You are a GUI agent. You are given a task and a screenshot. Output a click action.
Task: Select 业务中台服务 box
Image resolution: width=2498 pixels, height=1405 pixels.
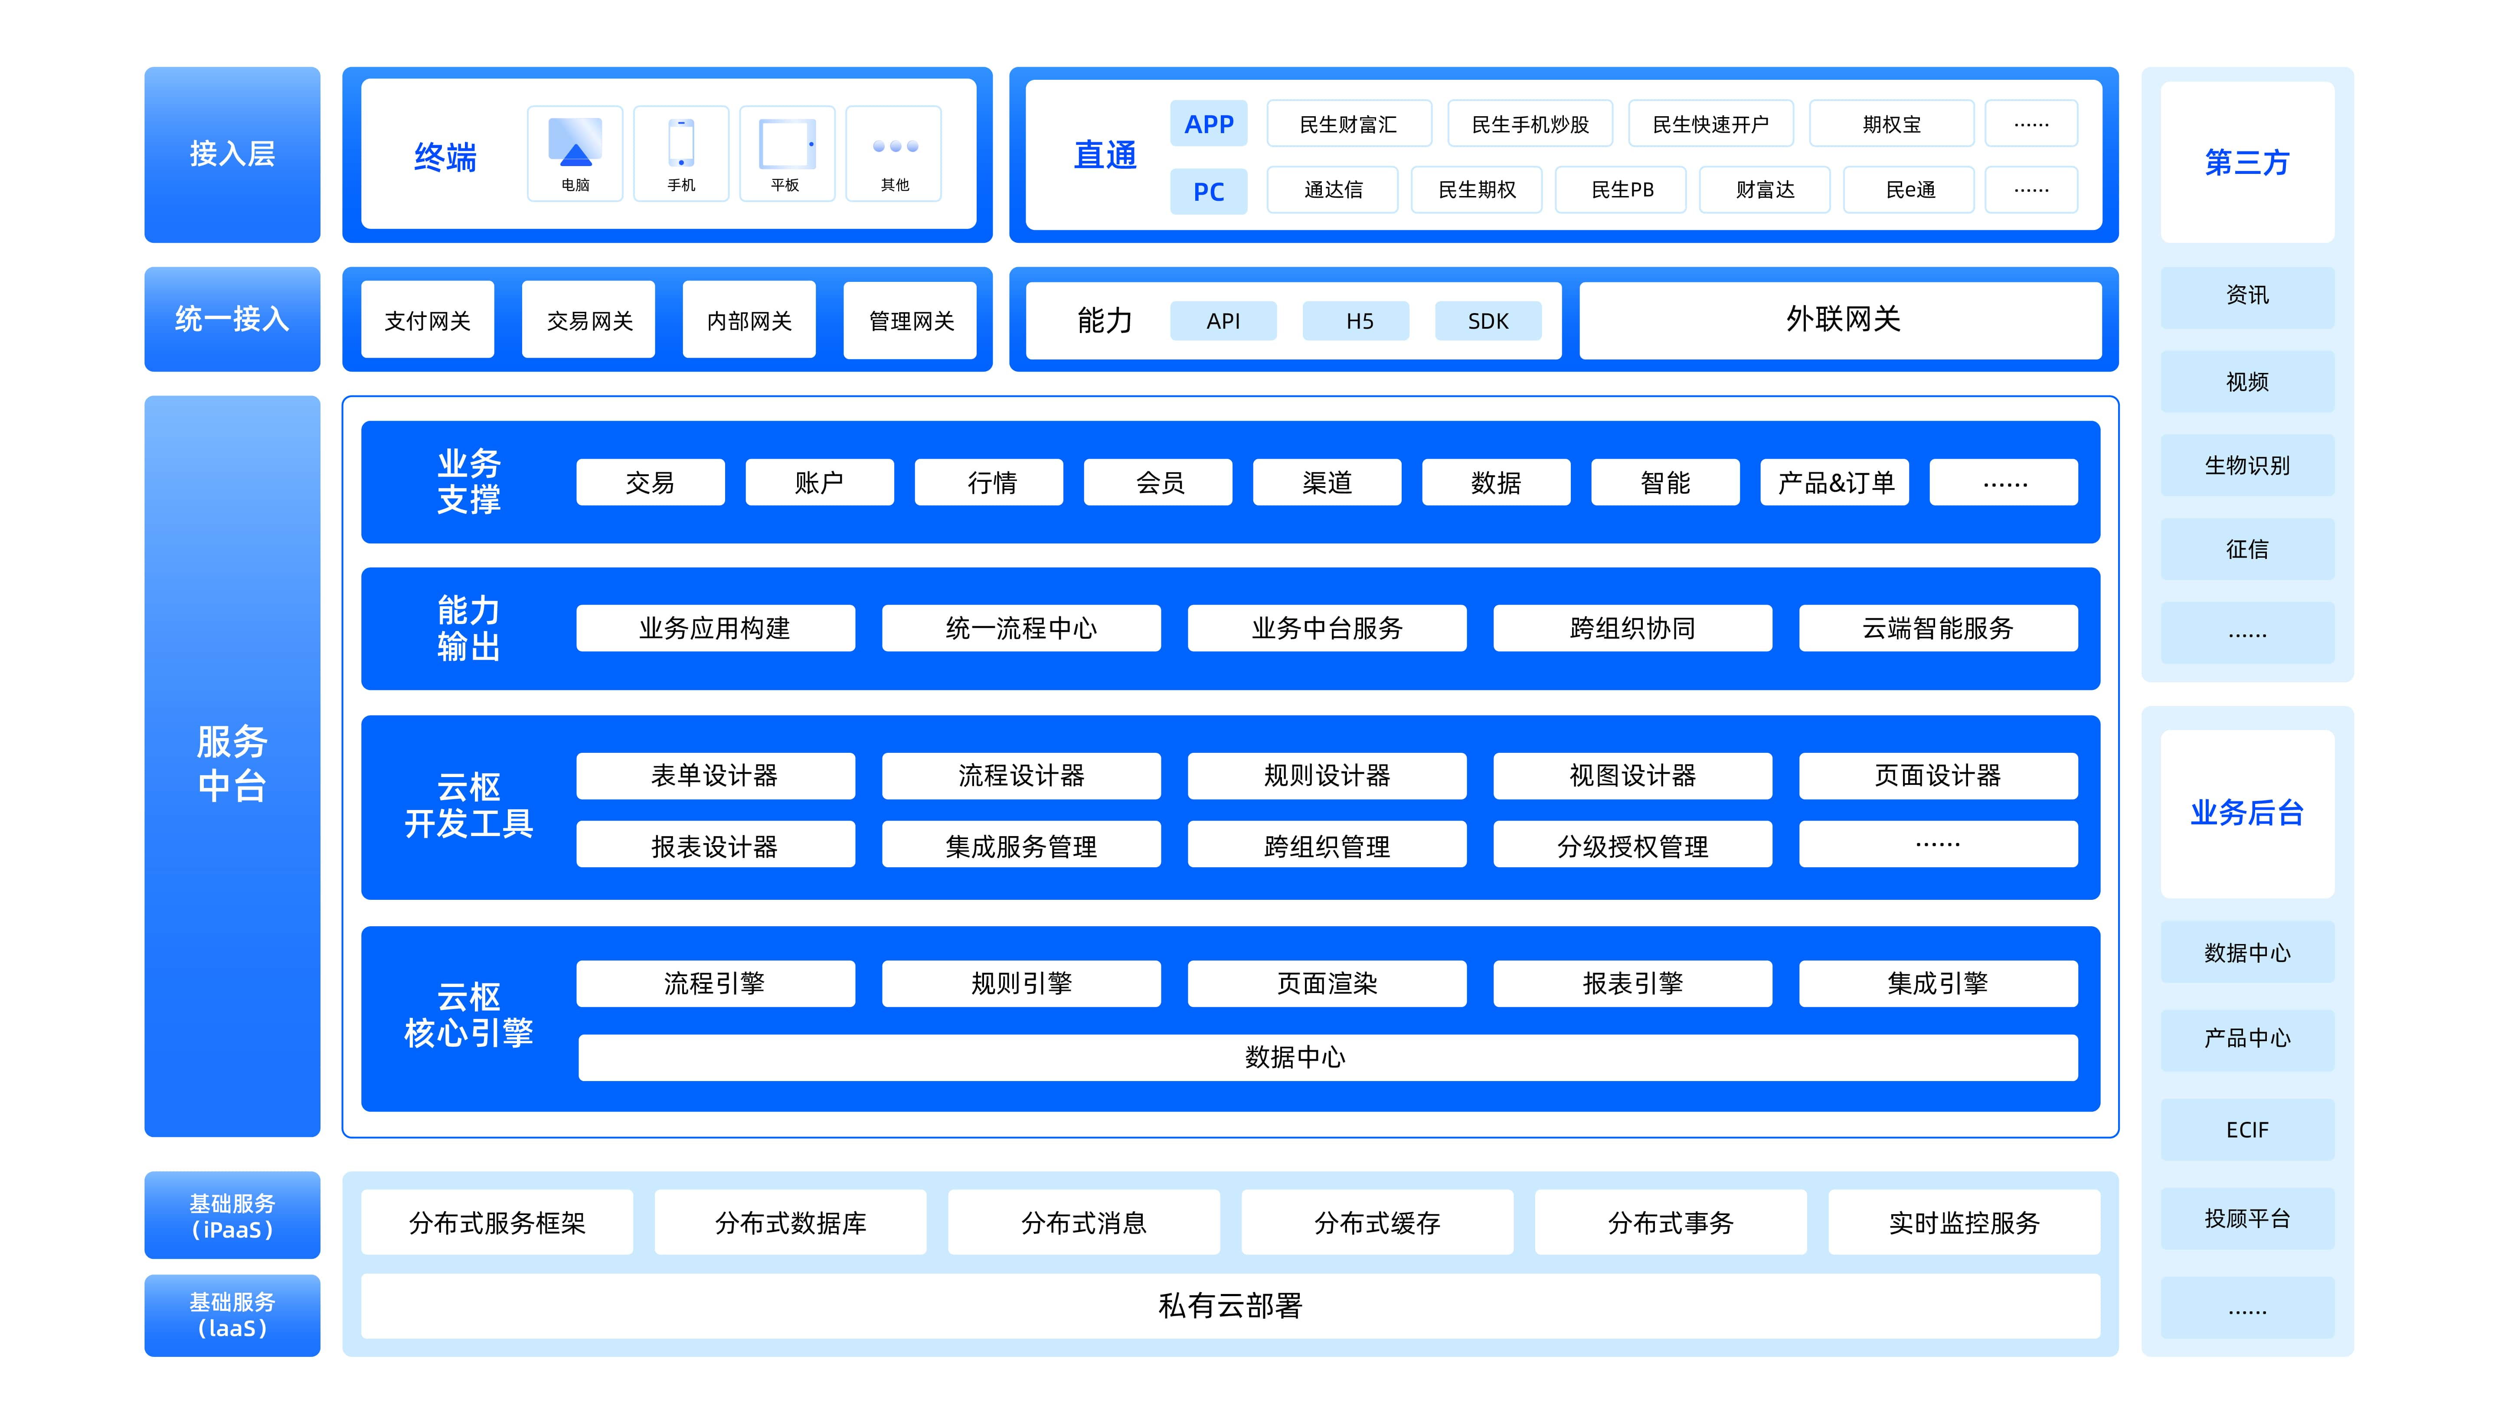[x=1327, y=628]
